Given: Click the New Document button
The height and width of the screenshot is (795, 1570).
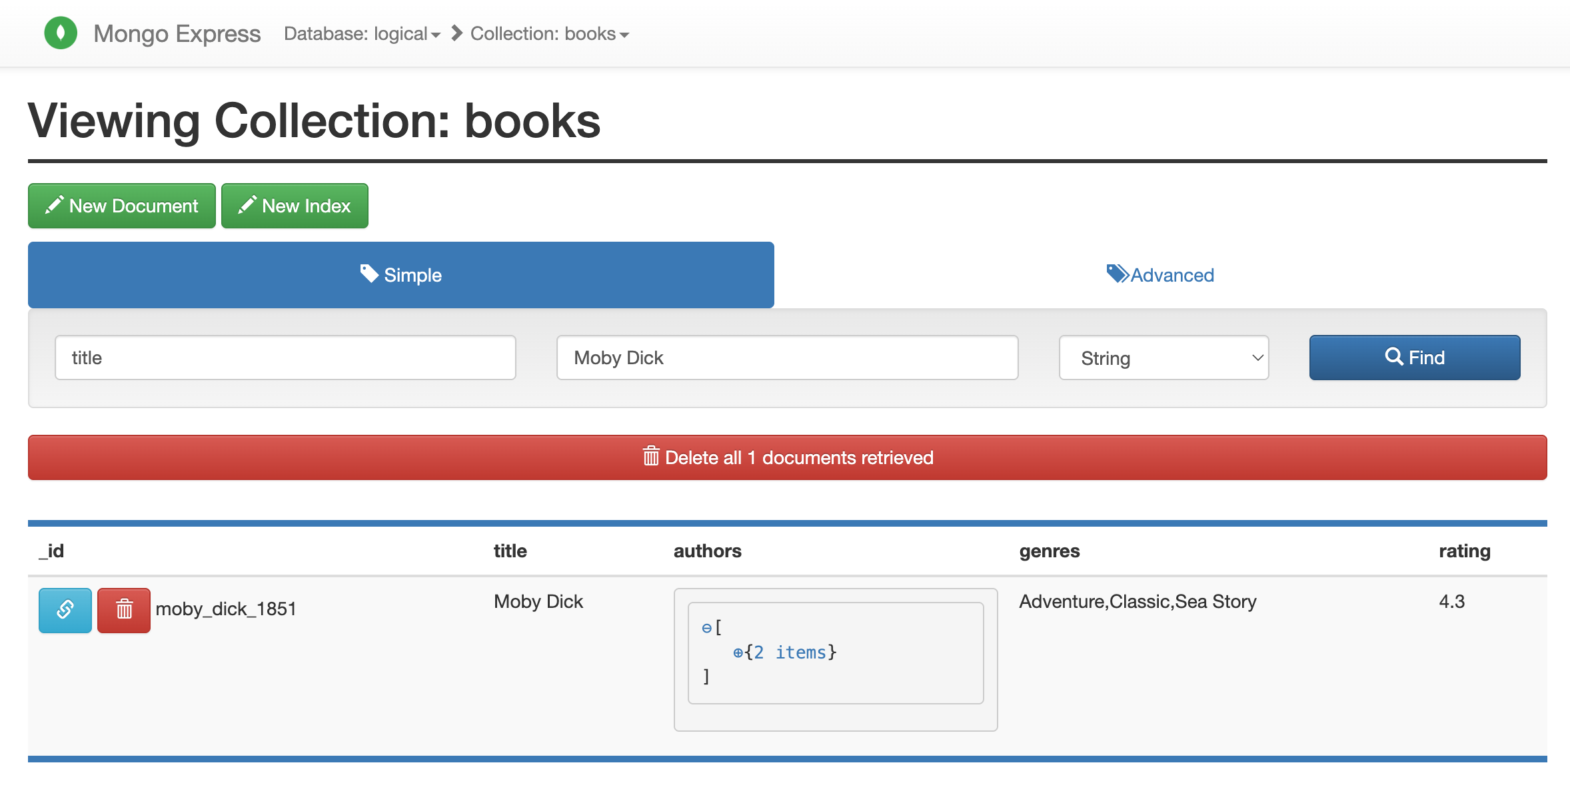Looking at the screenshot, I should point(121,205).
